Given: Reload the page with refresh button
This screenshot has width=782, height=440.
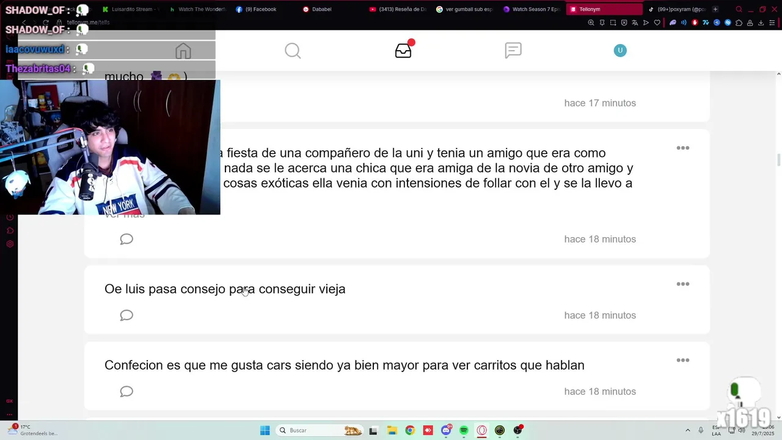Looking at the screenshot, I should (46, 23).
